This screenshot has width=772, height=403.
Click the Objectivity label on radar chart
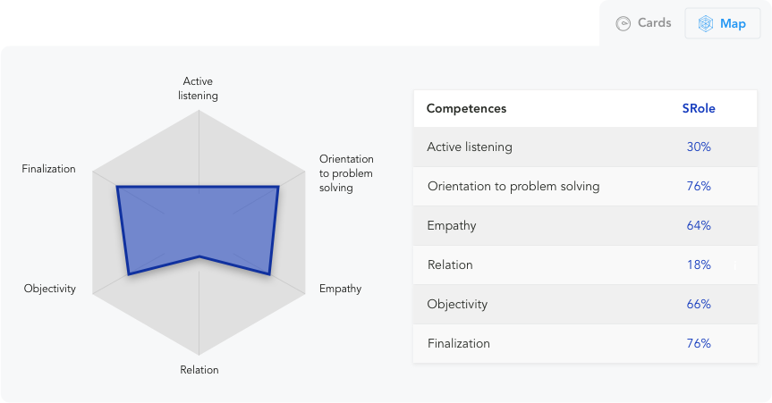pyautogui.click(x=50, y=289)
